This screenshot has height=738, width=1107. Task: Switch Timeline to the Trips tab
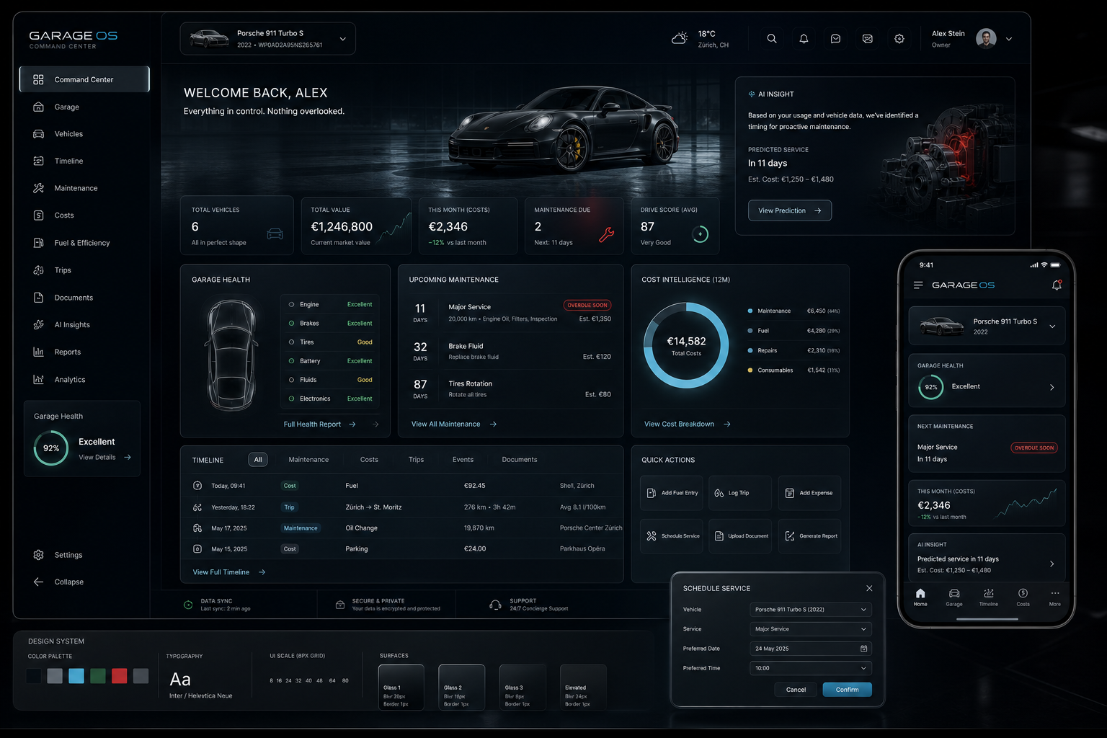tap(417, 460)
